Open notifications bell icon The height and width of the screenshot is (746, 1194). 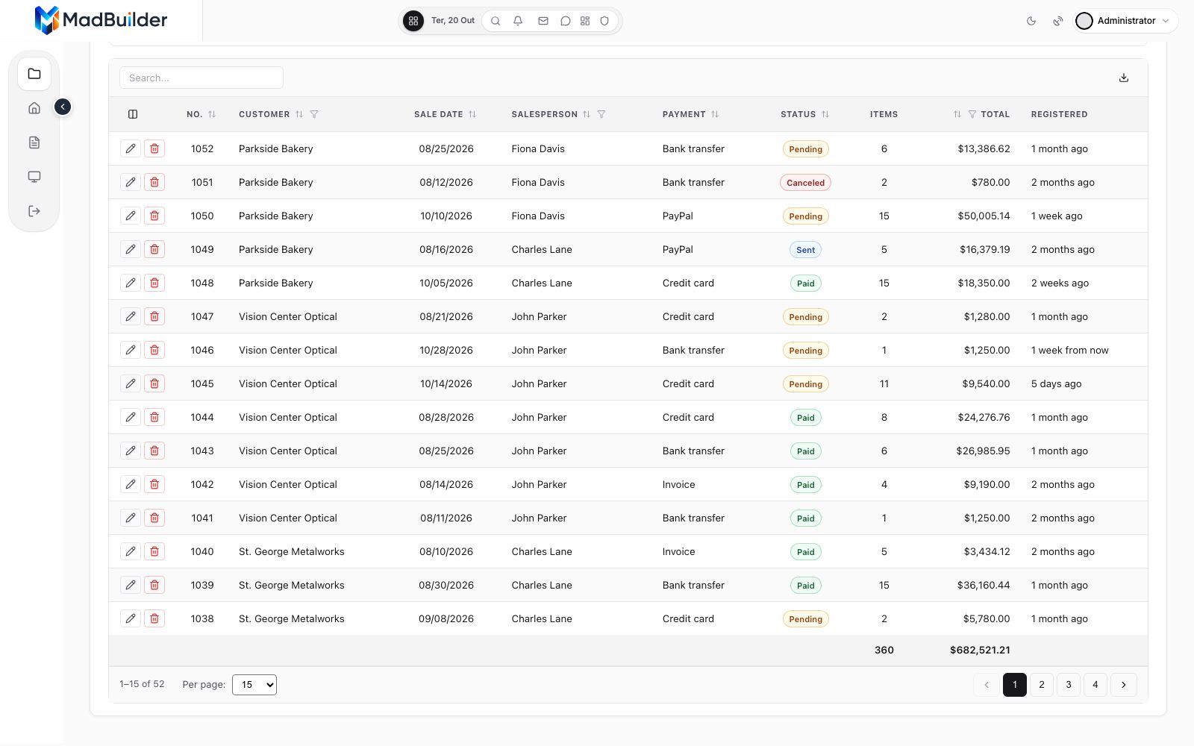click(518, 21)
